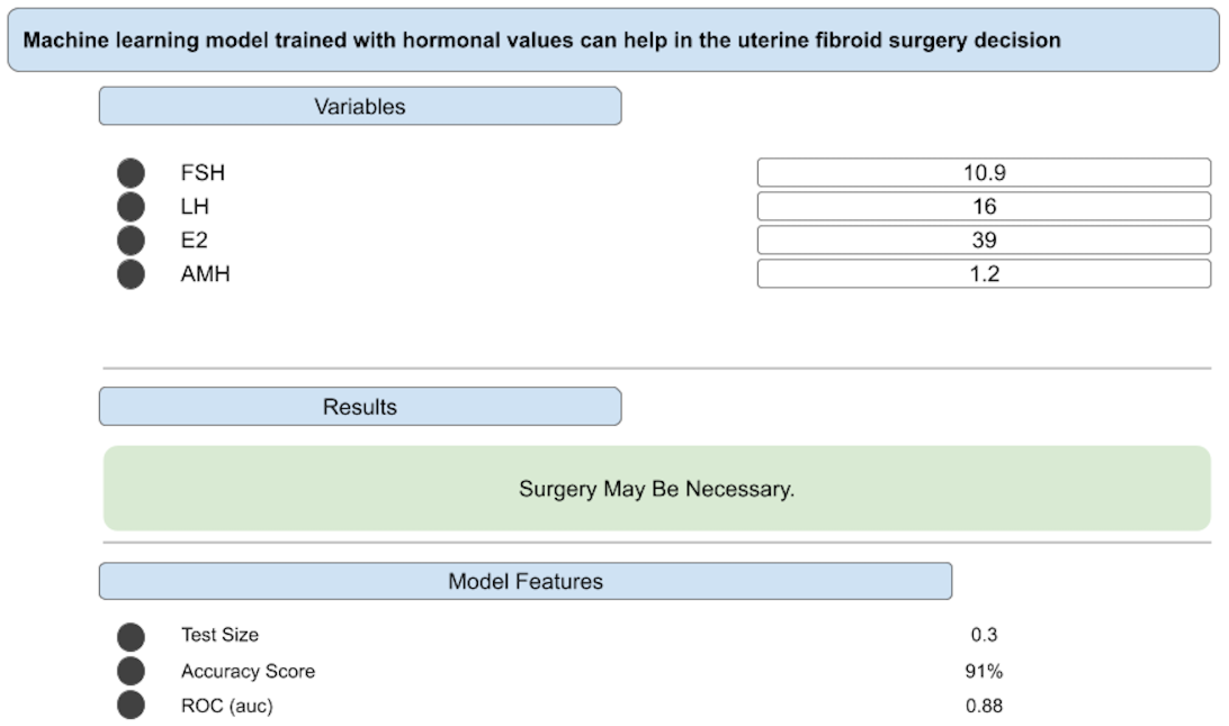
Task: Click the bullet icon beside AMH
Action: 131,274
